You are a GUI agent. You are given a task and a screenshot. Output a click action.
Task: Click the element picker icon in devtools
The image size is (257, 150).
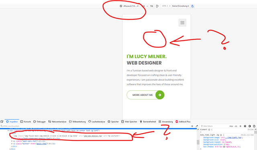(2, 122)
